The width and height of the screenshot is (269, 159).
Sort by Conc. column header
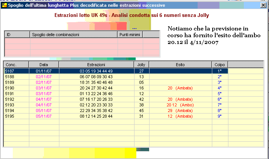coord(16,65)
